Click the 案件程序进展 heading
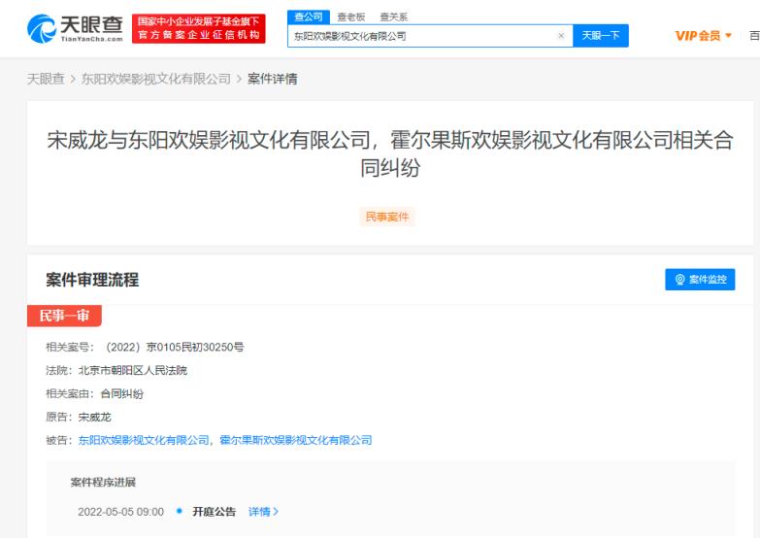 [103, 483]
